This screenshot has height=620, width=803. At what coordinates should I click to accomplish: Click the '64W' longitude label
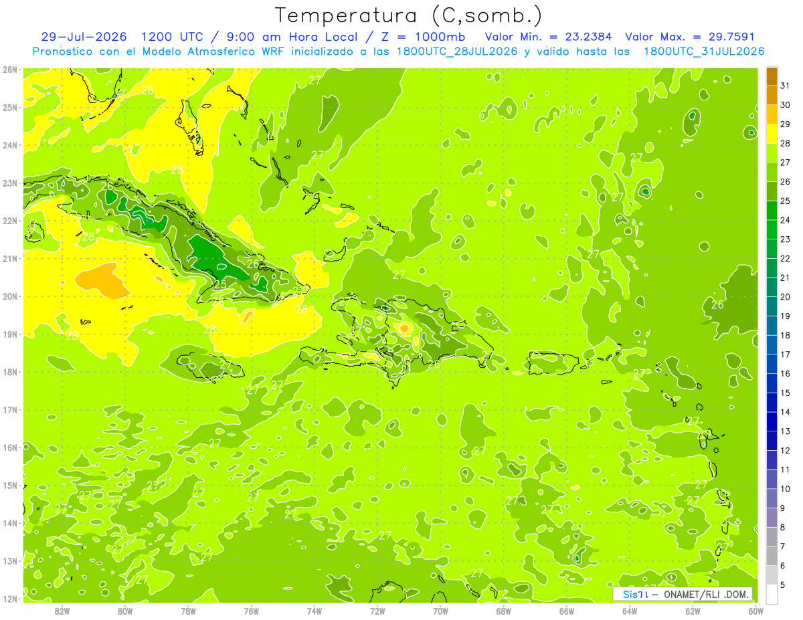630,611
